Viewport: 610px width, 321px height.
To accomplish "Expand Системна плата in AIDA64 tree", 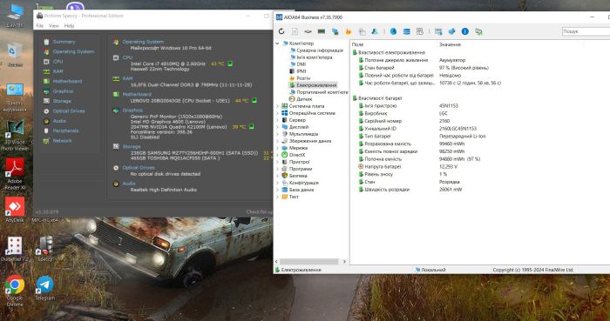I will pos(277,106).
